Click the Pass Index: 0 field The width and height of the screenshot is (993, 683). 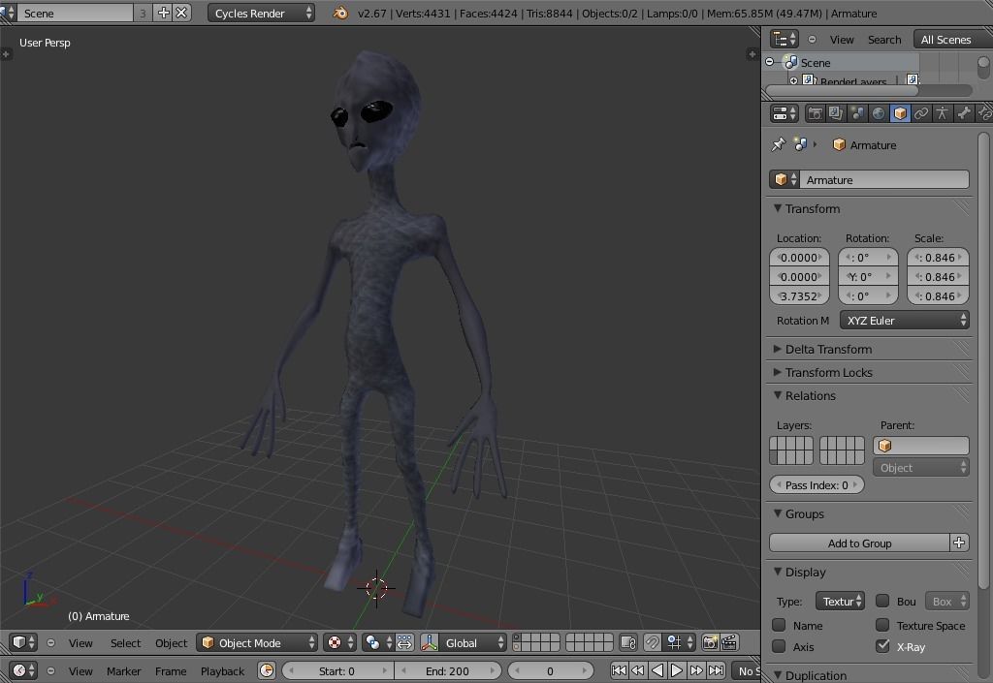(817, 485)
